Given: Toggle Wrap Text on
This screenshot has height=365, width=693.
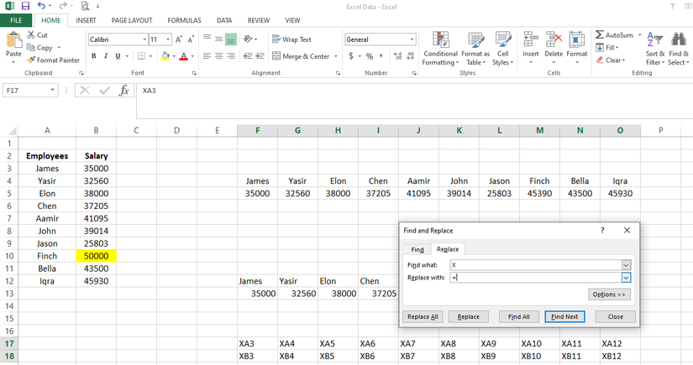Looking at the screenshot, I should (x=291, y=39).
